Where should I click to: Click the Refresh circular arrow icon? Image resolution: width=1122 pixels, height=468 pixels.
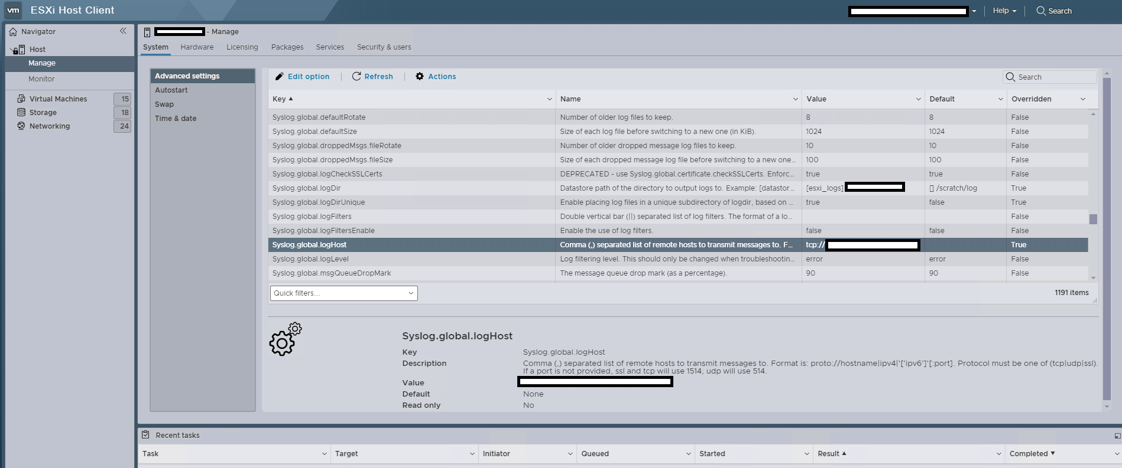(x=356, y=77)
